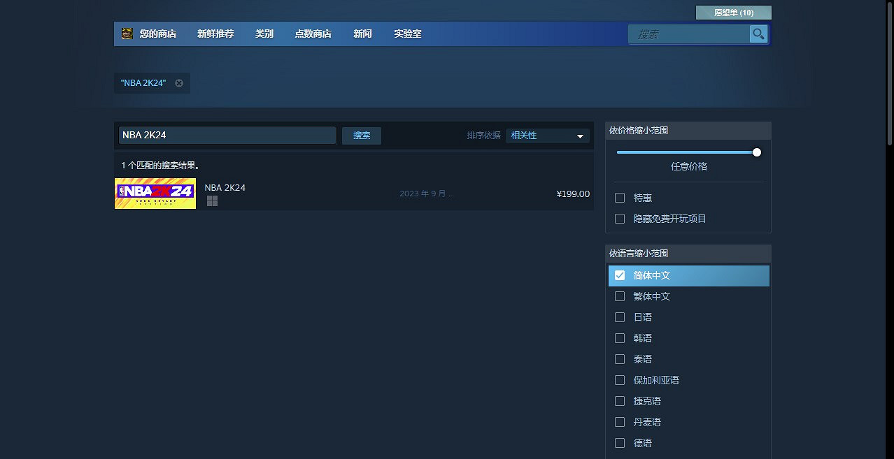Check the 繁体中文 language filter
Image resolution: width=894 pixels, height=459 pixels.
tap(619, 296)
